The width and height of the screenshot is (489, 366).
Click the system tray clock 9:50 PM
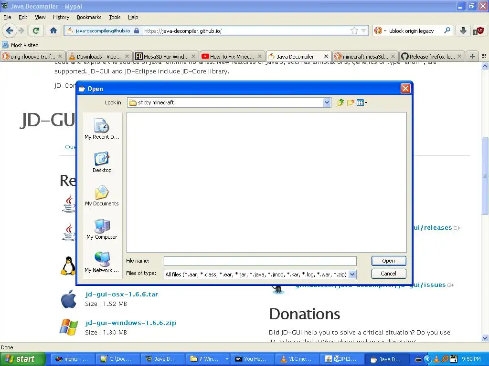[471, 359]
